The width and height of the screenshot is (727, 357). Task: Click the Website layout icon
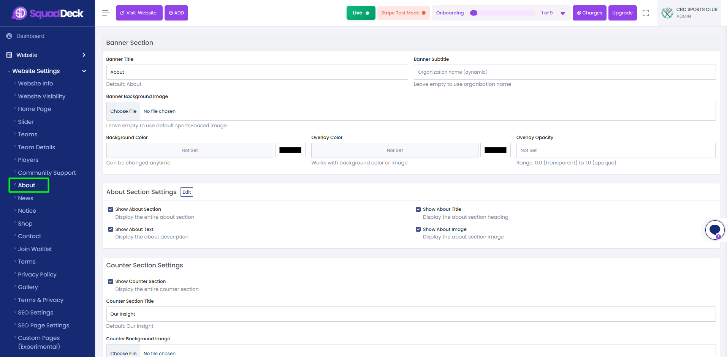pos(9,55)
